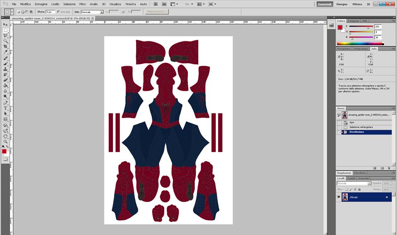Select the Brush tool
This screenshot has width=397, height=235.
[5, 64]
